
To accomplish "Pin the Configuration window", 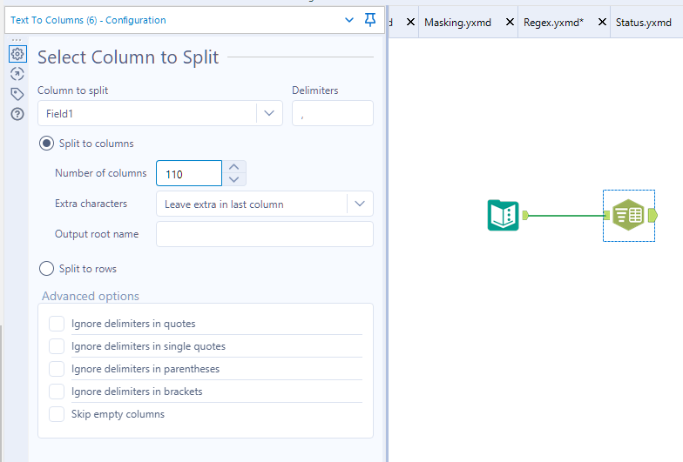I will click(370, 20).
